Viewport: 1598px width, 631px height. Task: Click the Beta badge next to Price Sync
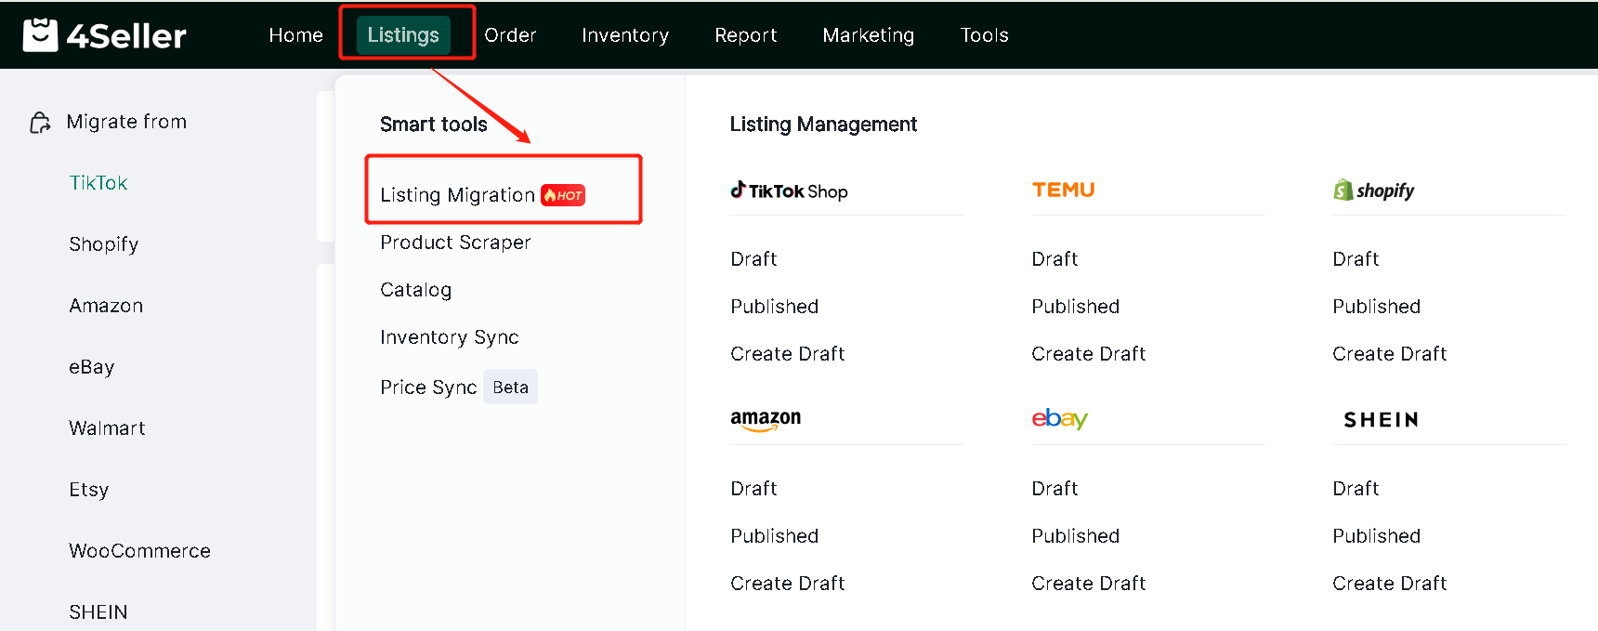[x=510, y=388]
